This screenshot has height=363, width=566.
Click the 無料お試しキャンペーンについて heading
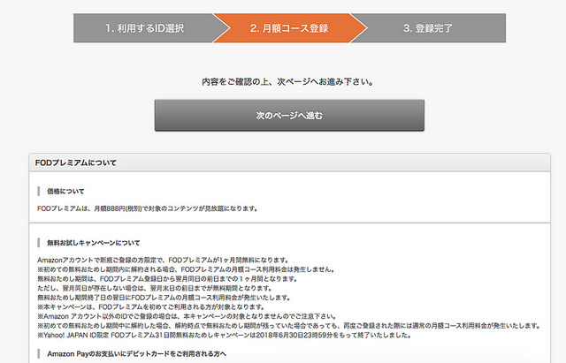pyautogui.click(x=93, y=243)
